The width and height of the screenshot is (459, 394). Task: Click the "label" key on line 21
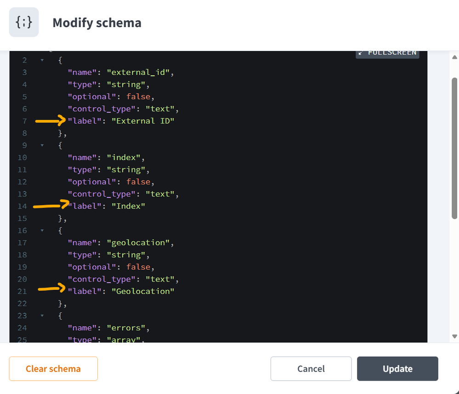click(x=85, y=291)
